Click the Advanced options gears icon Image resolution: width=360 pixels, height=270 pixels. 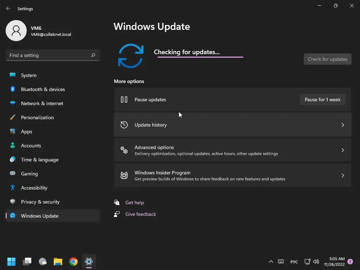[124, 150]
